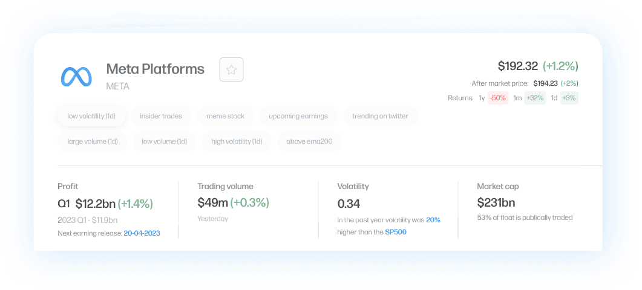Viewport: 642px width, 290px height.
Task: Click the (+1.4%) profit change
Action: 135,203
